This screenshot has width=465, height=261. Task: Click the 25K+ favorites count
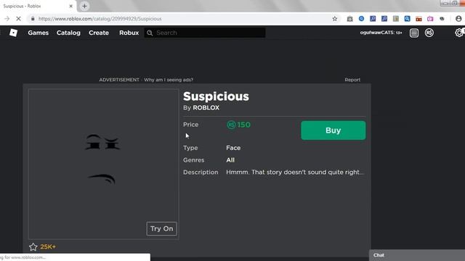click(48, 246)
